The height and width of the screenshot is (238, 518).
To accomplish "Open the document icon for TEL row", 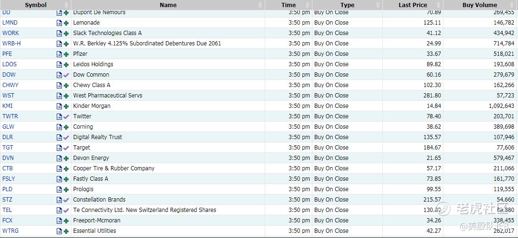I will [x=59, y=211].
